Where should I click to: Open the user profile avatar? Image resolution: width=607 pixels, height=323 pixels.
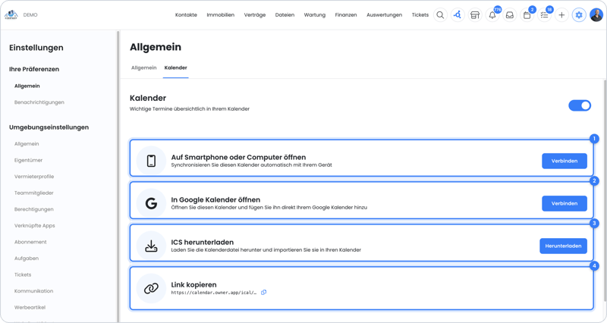[596, 15]
